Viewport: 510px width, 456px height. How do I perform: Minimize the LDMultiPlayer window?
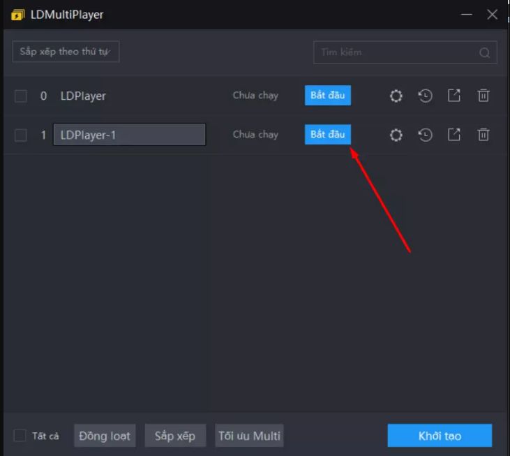pyautogui.click(x=467, y=15)
